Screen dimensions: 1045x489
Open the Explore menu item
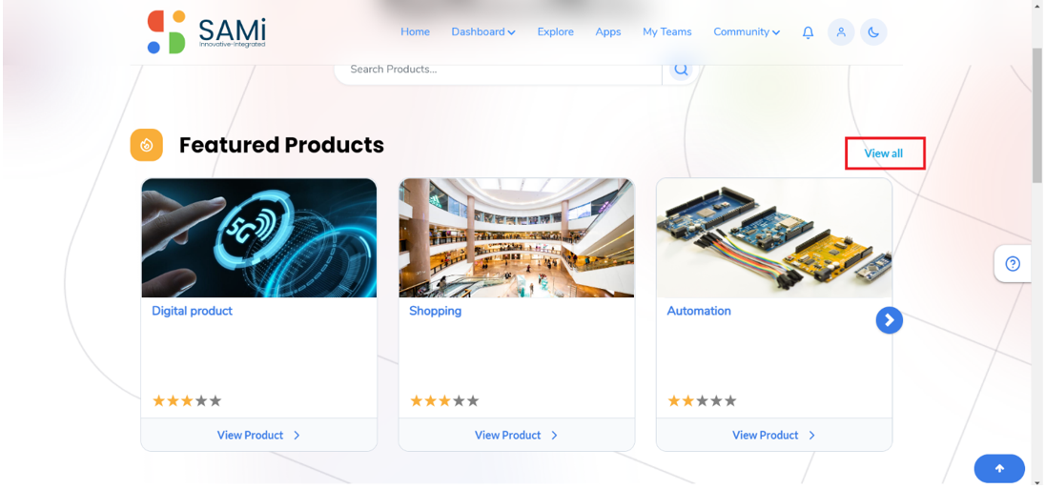pos(556,32)
